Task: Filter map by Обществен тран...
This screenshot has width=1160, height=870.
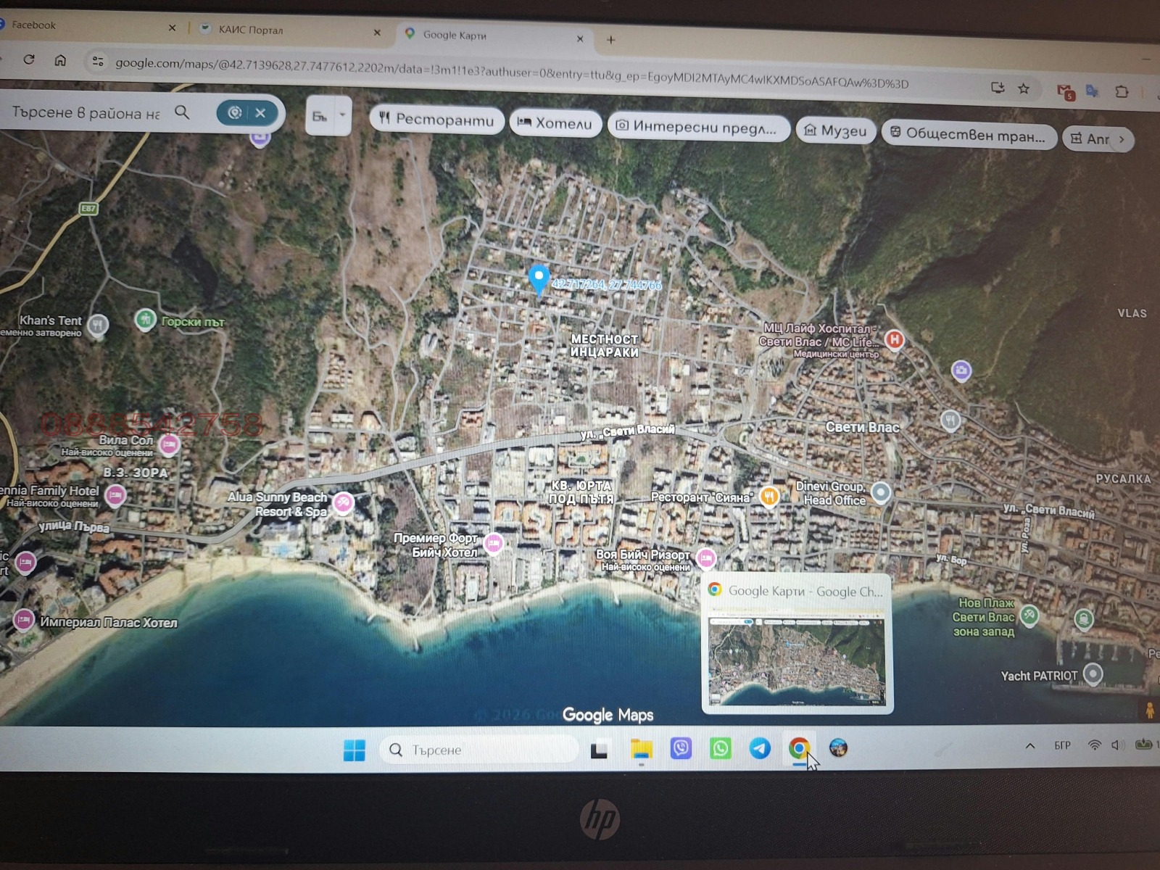Action: point(969,134)
